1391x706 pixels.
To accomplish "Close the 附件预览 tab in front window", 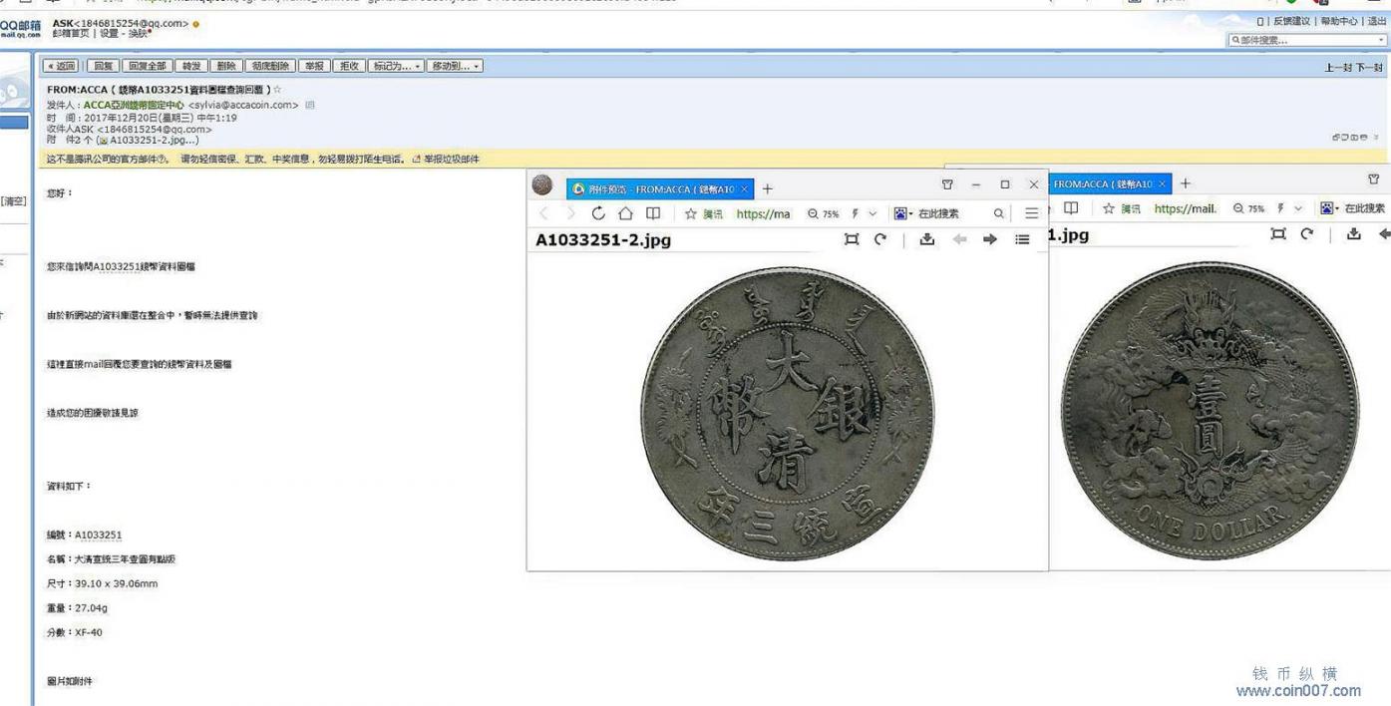I will click(745, 188).
